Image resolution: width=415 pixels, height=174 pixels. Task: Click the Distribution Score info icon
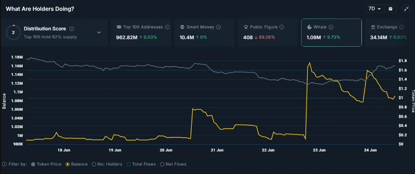(72, 29)
